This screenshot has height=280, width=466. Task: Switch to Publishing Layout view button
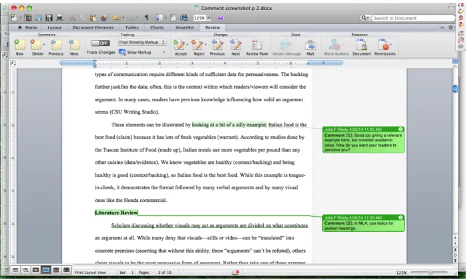35,270
